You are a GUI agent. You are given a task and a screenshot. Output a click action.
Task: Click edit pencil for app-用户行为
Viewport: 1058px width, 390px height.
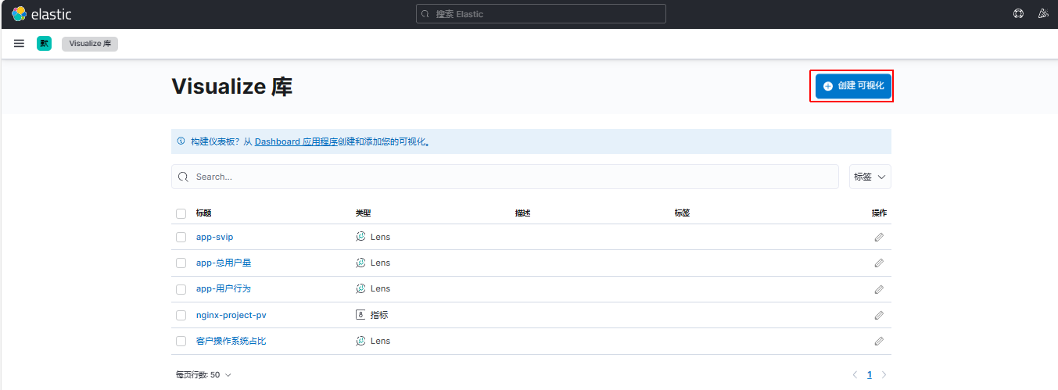[x=879, y=289]
